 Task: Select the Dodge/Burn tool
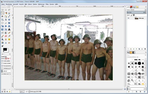coord(3,46)
